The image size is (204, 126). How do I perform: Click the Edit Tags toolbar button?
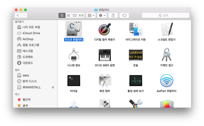[124, 15]
